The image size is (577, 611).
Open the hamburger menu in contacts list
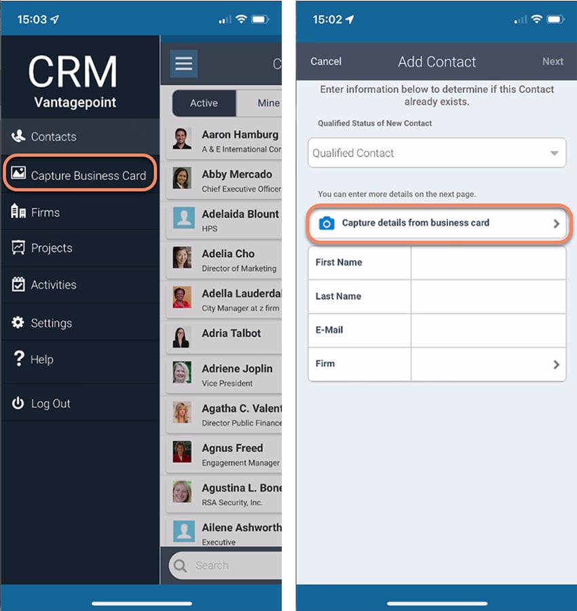(x=184, y=63)
